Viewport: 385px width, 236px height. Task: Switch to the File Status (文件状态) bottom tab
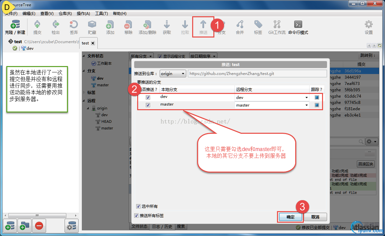pos(139,227)
